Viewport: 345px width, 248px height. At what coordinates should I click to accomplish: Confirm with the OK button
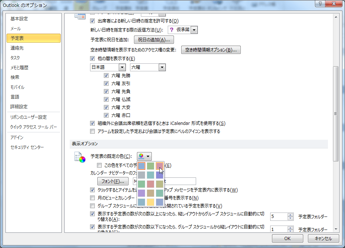(287, 238)
